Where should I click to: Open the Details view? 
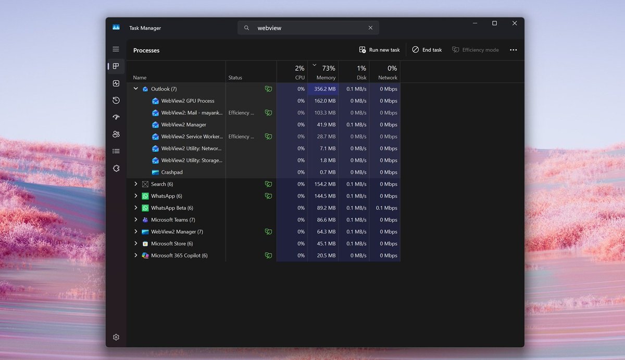pyautogui.click(x=116, y=151)
